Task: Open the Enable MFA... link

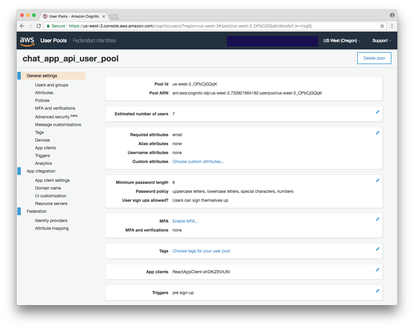Action: click(185, 221)
